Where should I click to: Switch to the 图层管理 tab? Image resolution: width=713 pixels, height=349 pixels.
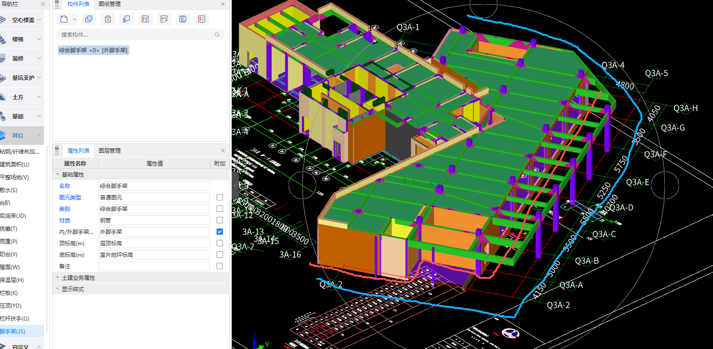(110, 150)
